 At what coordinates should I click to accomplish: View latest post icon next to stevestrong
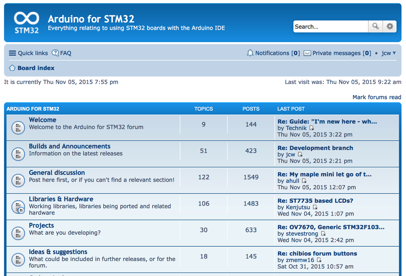click(323, 234)
